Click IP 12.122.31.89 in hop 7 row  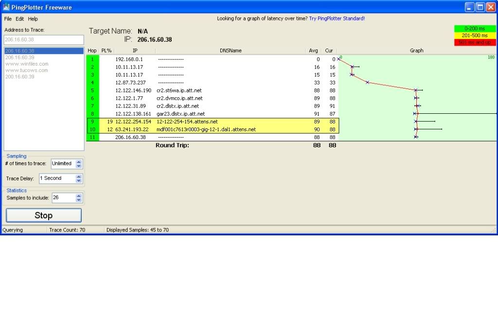click(130, 106)
